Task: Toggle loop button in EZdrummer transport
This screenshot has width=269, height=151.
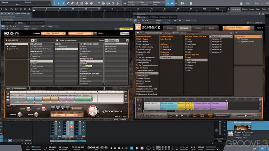Action: pos(171,116)
